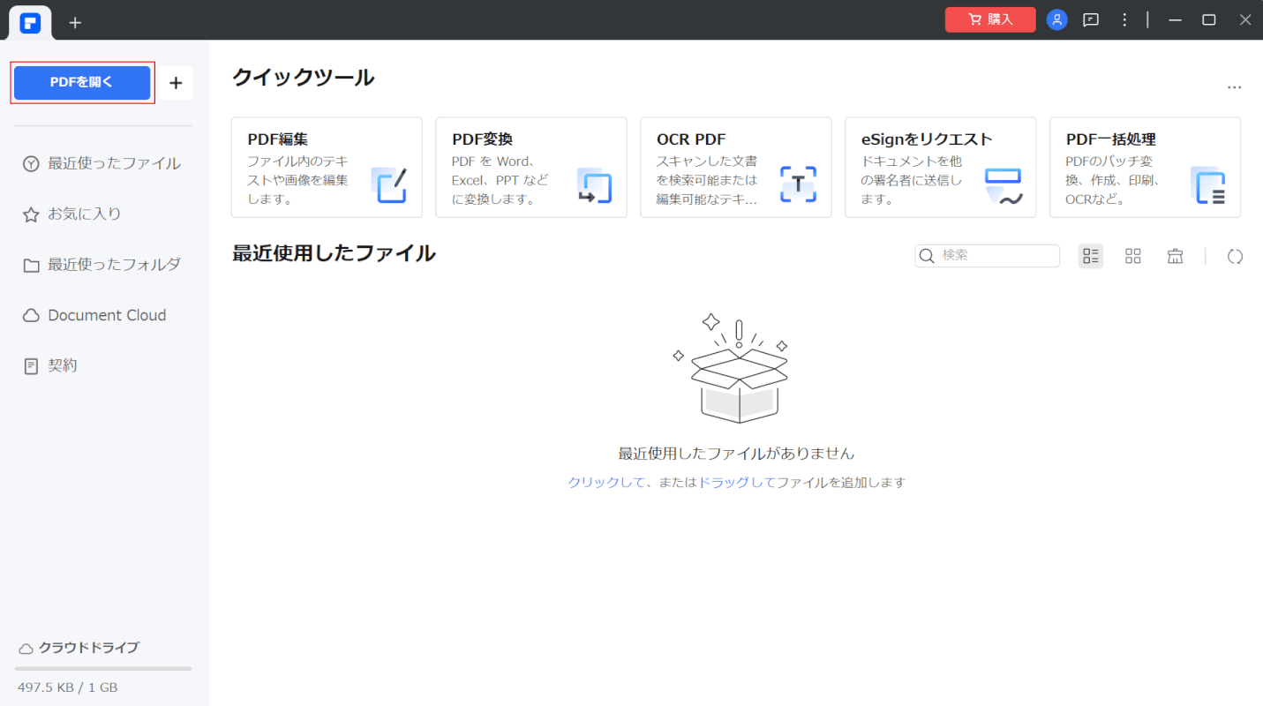The height and width of the screenshot is (706, 1263).
Task: Click the star icon next to お気に入り
Action: pyautogui.click(x=31, y=214)
